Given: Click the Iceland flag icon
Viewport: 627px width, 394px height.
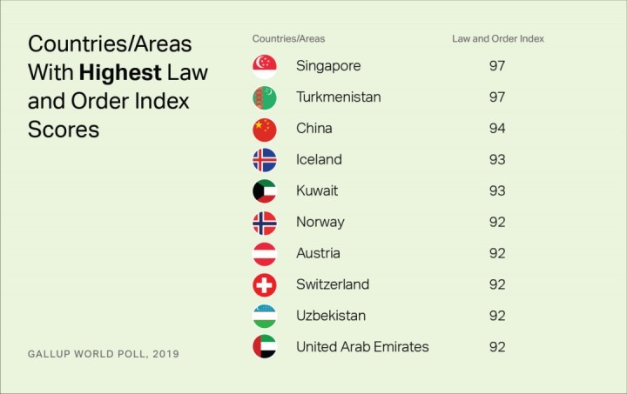Looking at the screenshot, I should 265,160.
